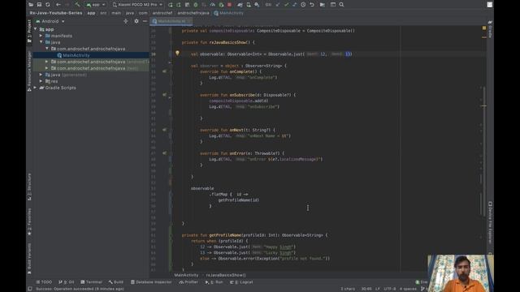Screen dimensions: 520x292
Task: Show Git history with the clock icon
Action: pyautogui.click(x=303, y=5)
